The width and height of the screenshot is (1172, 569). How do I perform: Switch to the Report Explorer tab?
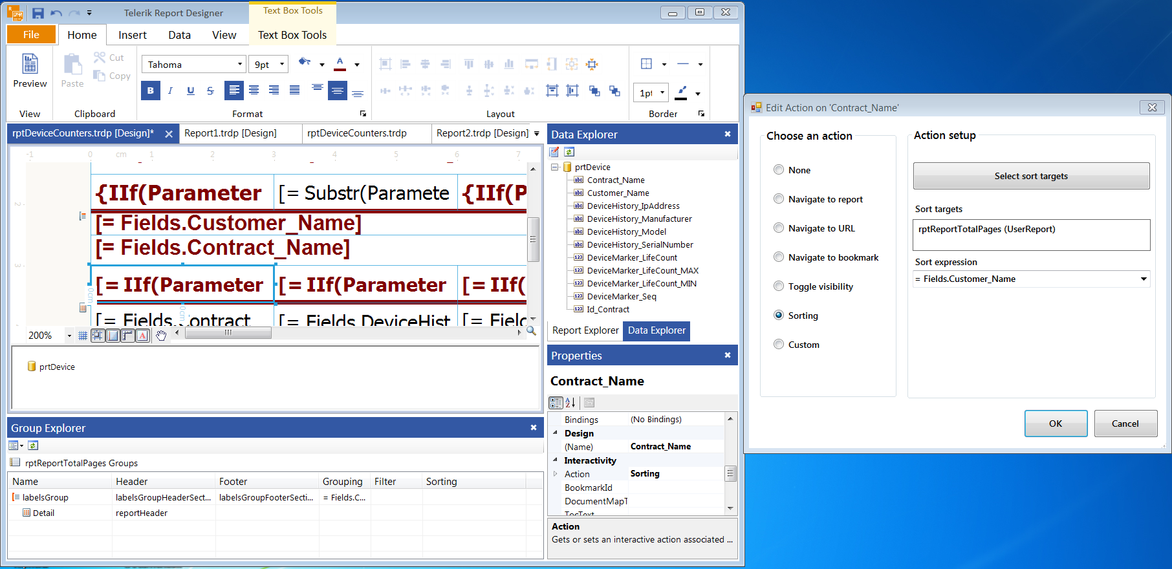tap(585, 330)
